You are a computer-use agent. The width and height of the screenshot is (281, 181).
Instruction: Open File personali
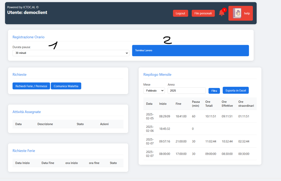tap(203, 13)
